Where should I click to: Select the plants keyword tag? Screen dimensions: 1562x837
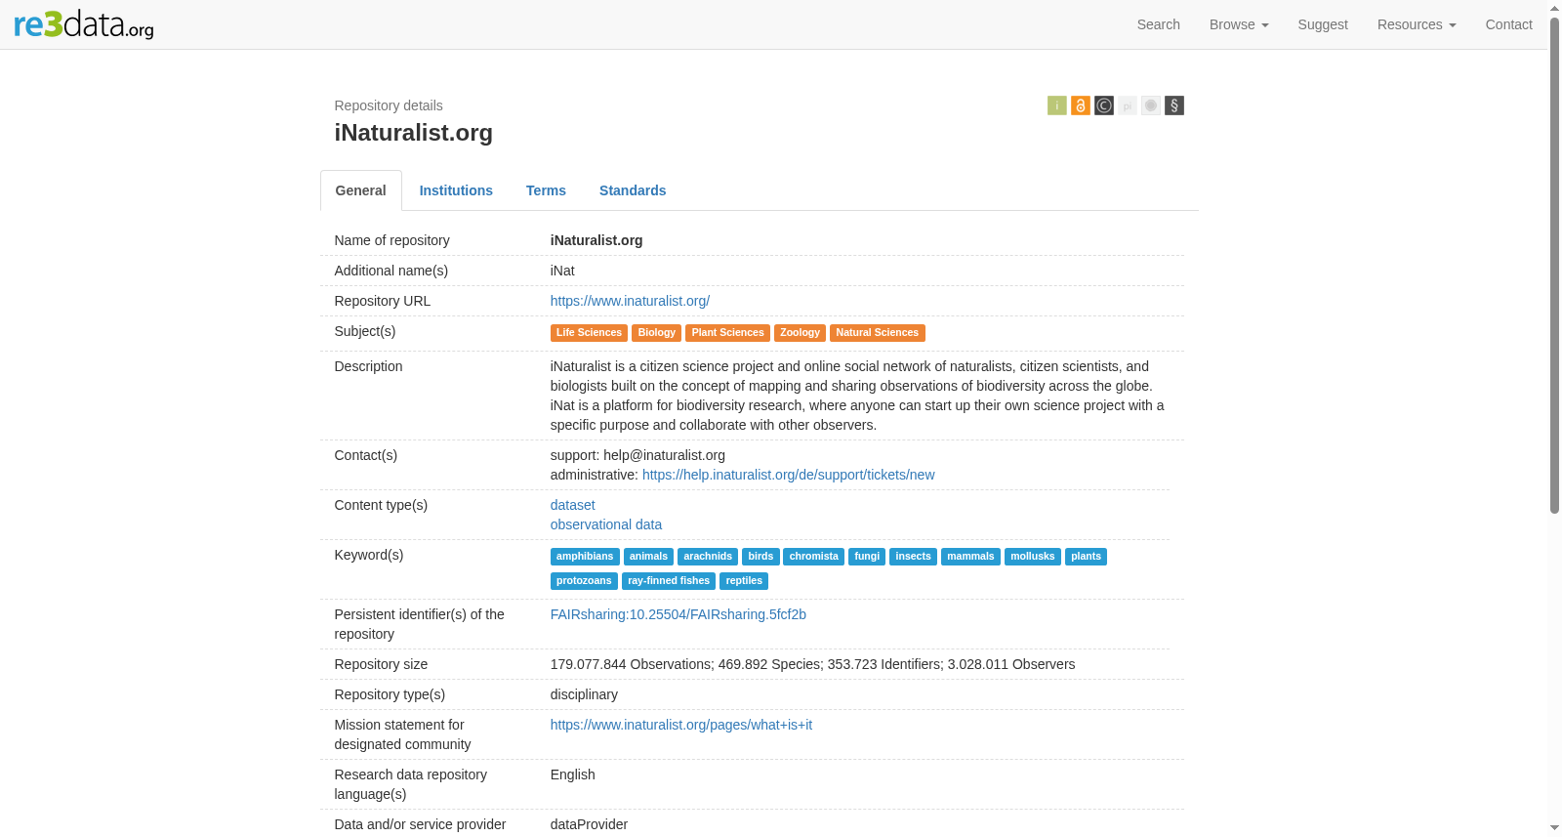[1086, 557]
